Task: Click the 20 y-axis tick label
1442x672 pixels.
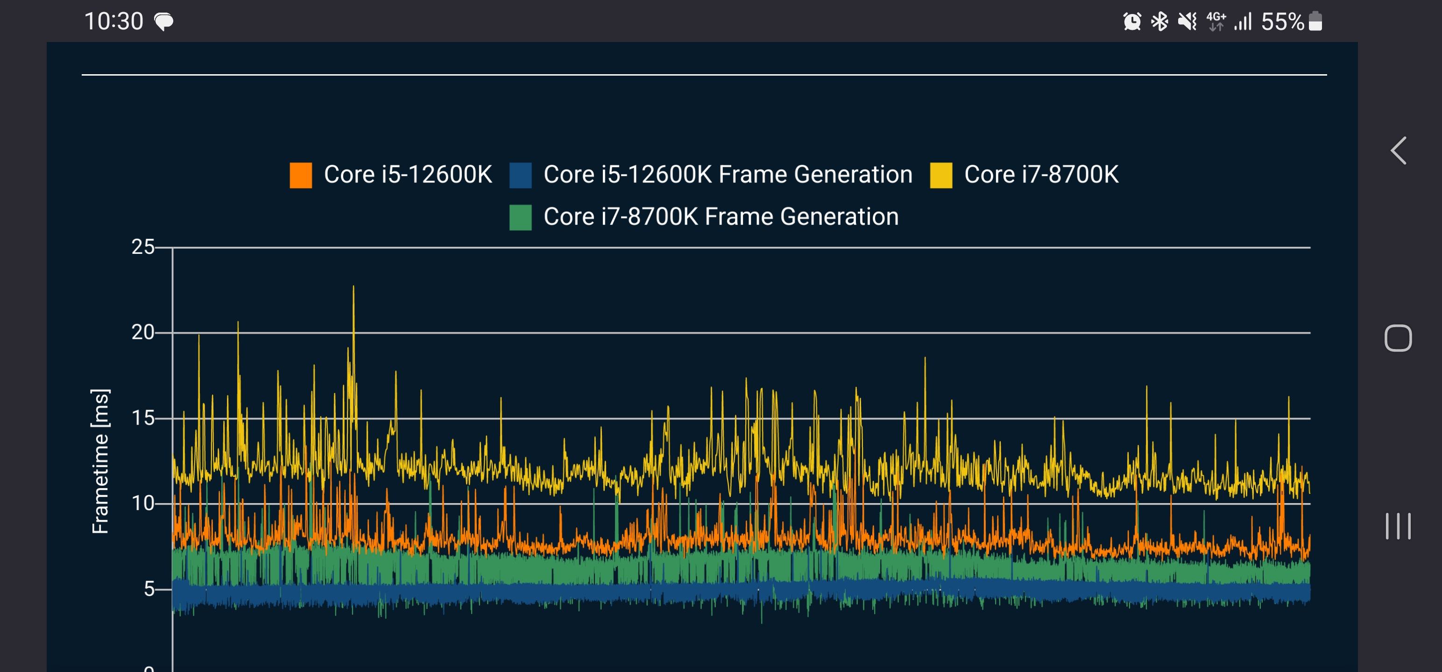Action: pyautogui.click(x=143, y=332)
